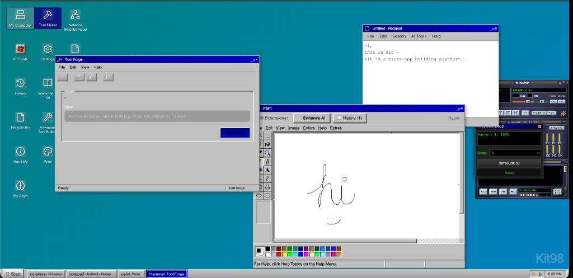Click History (1) button in Paint
Screen dimensions: 573x278
[350, 118]
